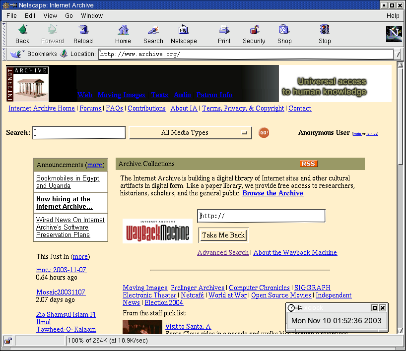The height and width of the screenshot is (351, 406).
Task: Open the File menu
Action: point(11,16)
